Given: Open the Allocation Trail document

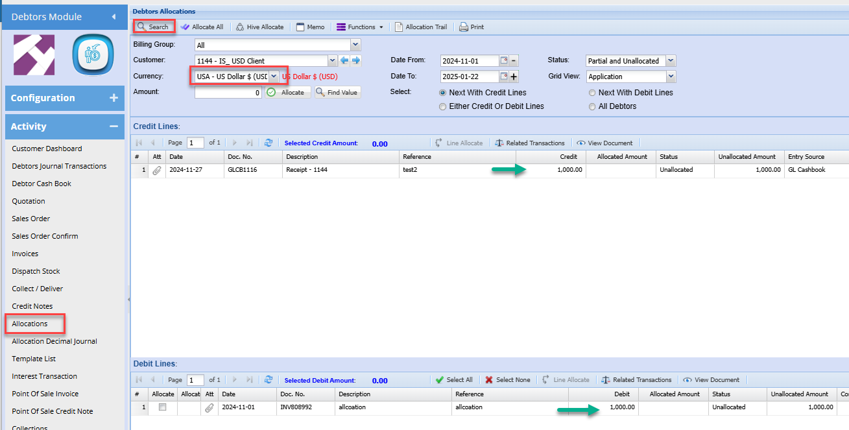Looking at the screenshot, I should coord(420,27).
